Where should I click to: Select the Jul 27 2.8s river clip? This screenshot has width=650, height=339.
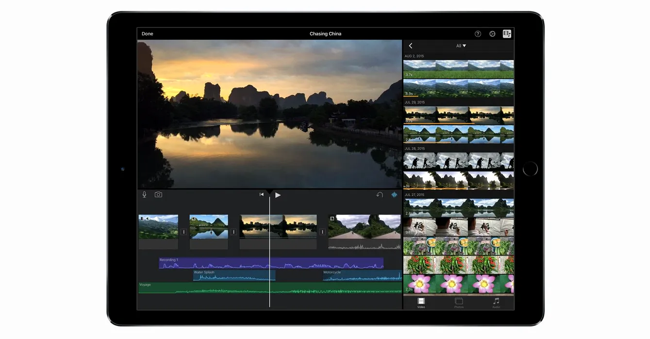pyautogui.click(x=458, y=208)
